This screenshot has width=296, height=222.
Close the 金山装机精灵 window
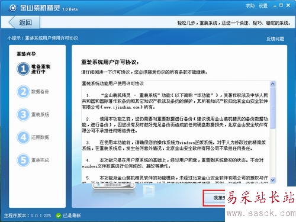(x=288, y=5)
